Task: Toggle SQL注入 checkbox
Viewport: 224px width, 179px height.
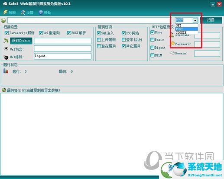Action: 99,33
